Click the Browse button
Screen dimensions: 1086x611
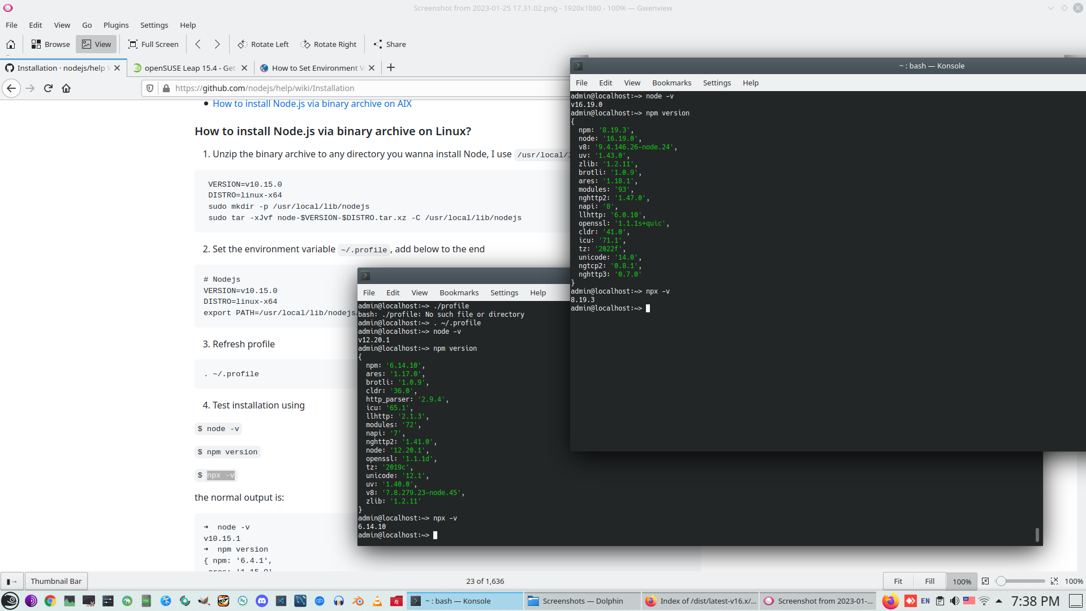click(50, 44)
